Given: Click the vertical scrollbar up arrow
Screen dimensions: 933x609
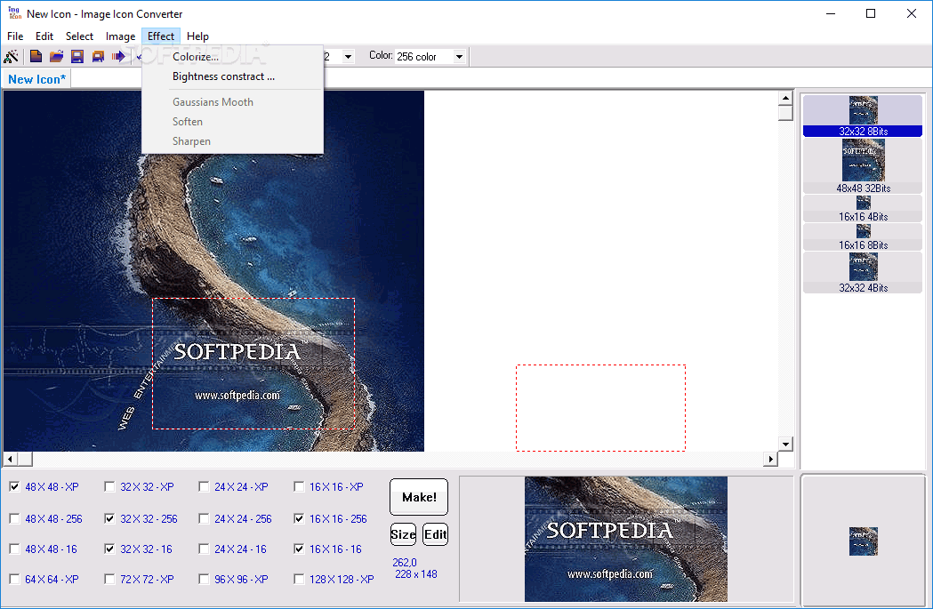Looking at the screenshot, I should pyautogui.click(x=785, y=98).
